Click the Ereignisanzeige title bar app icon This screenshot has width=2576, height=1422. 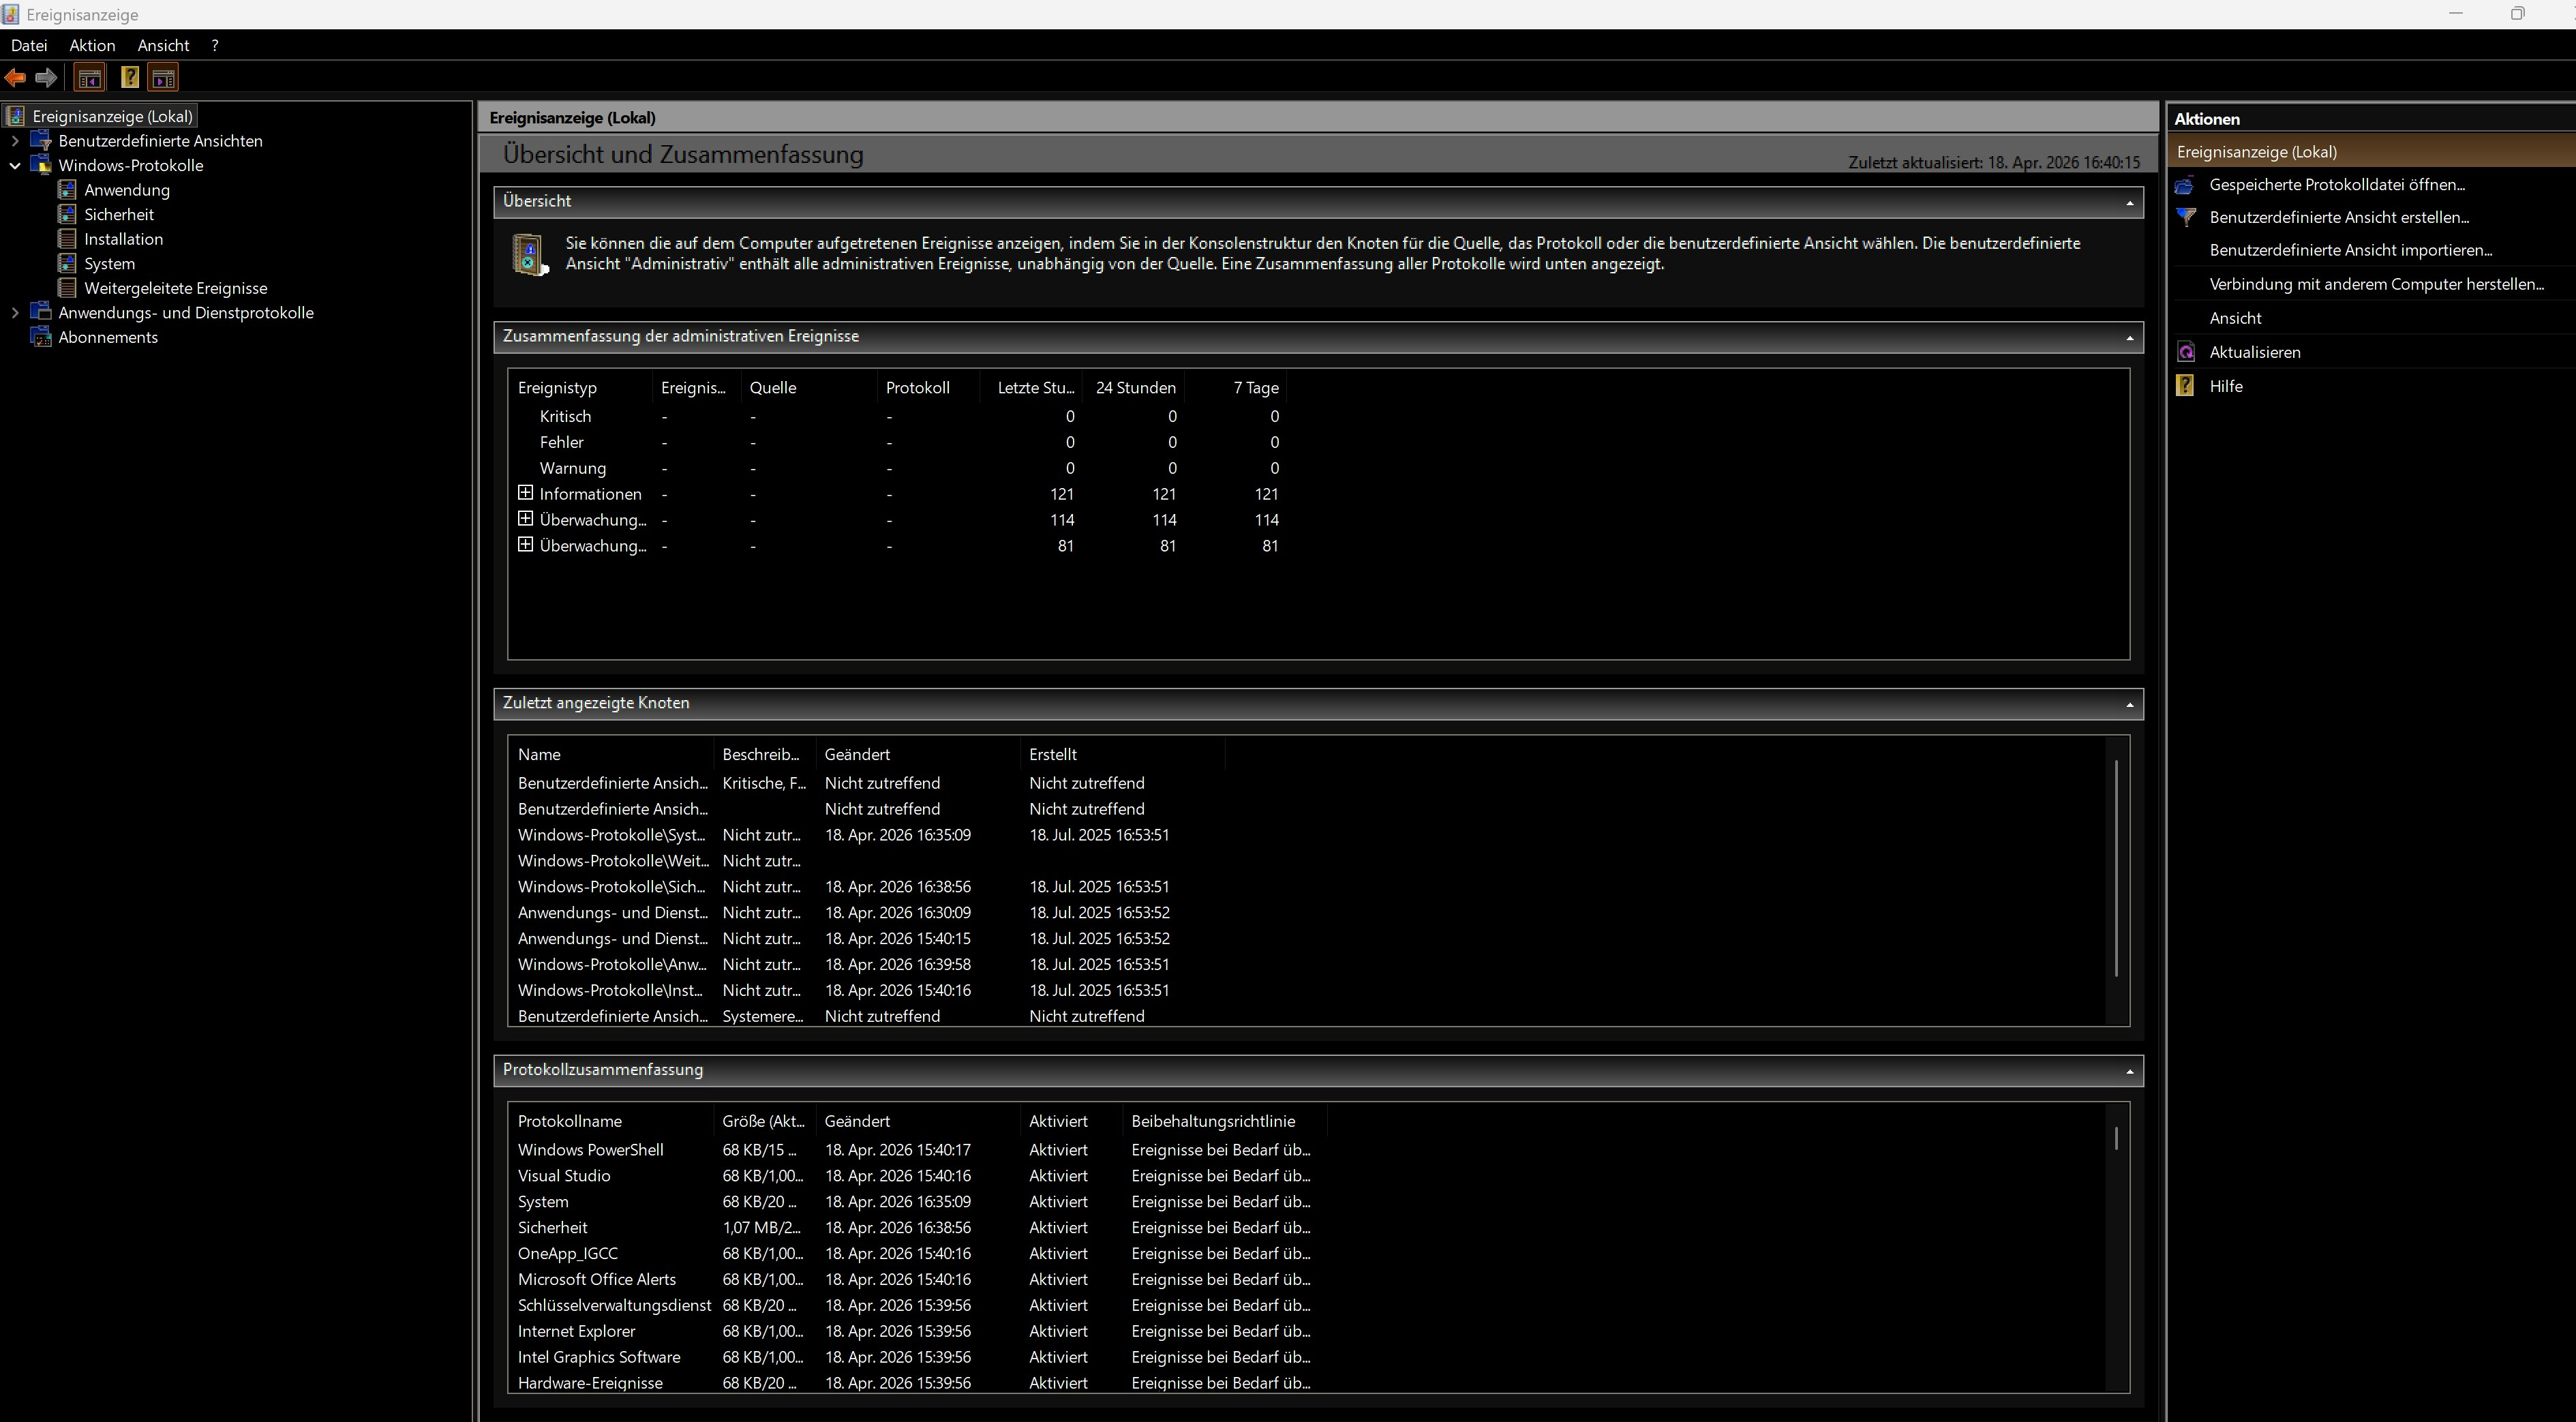[x=11, y=14]
